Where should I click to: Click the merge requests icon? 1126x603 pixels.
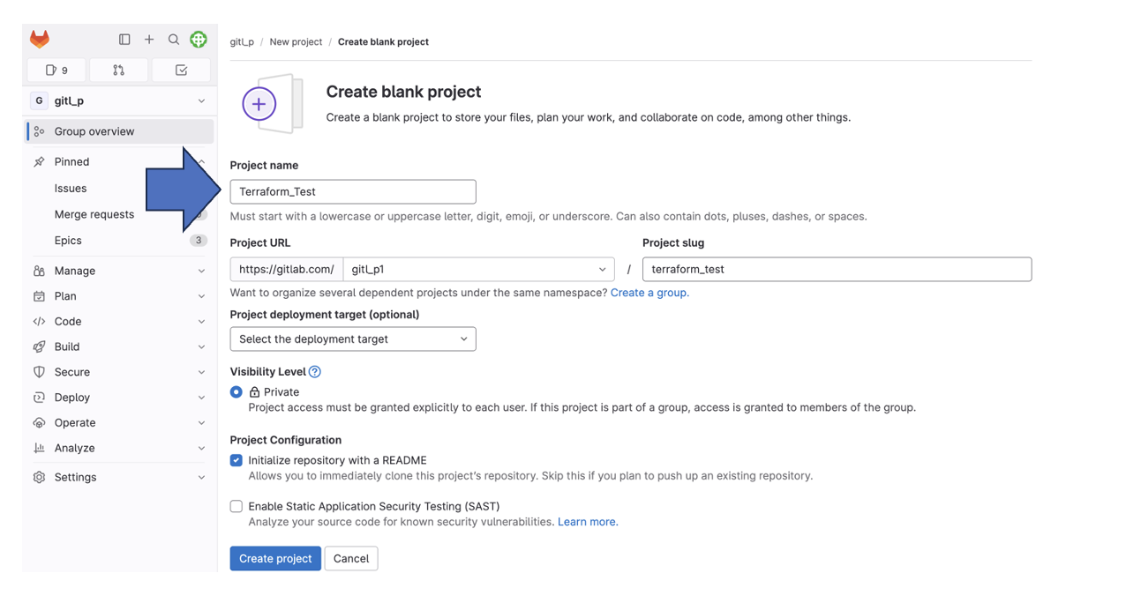(118, 70)
